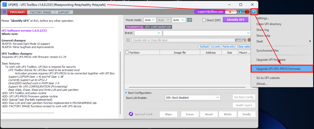Choose Synchronize files menu item

282,51
